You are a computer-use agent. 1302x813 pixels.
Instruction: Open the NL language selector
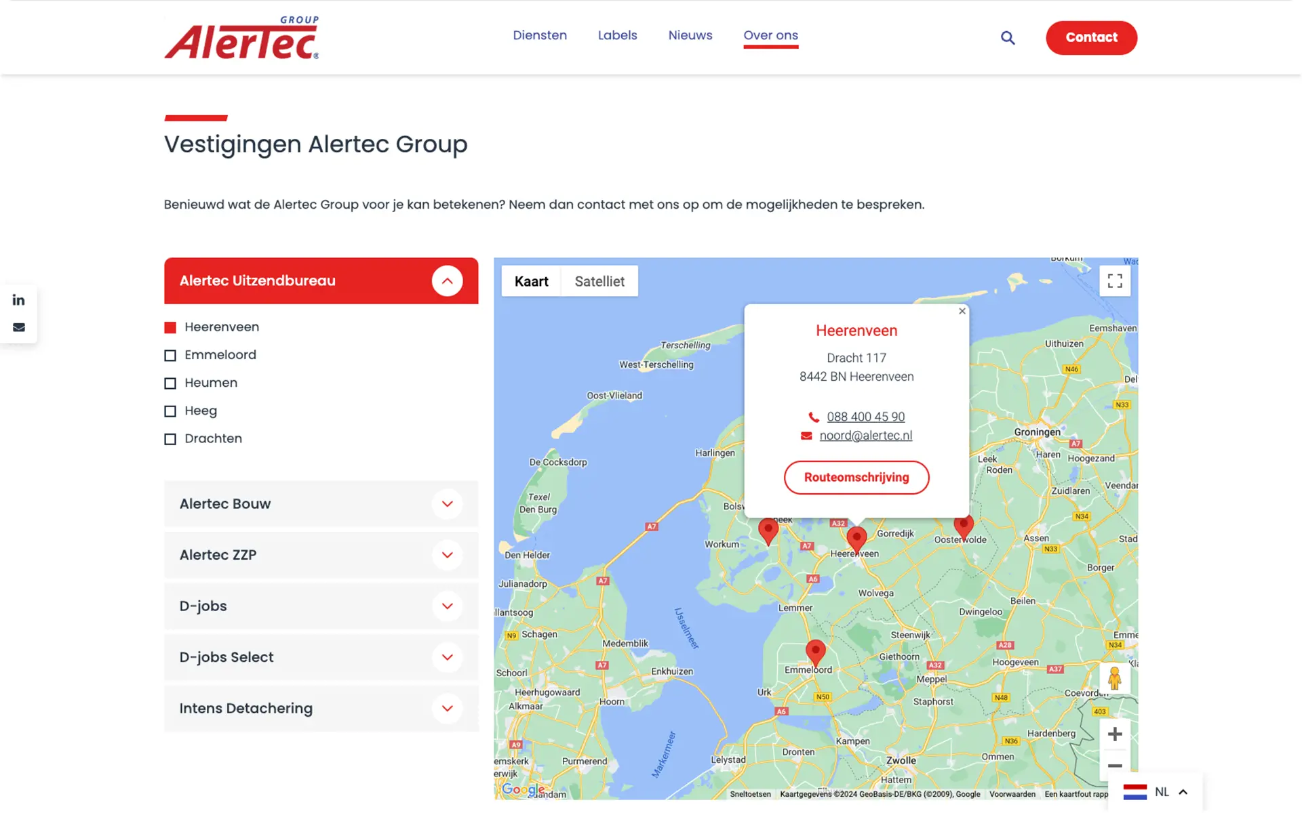tap(1155, 791)
